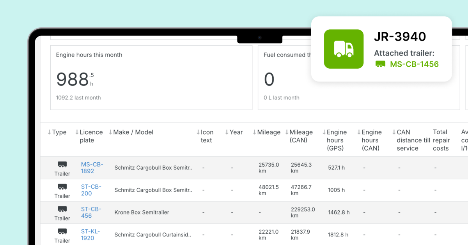Click the sort arrow on Mileage (CAN) column
This screenshot has height=245, width=468.
pyautogui.click(x=287, y=132)
